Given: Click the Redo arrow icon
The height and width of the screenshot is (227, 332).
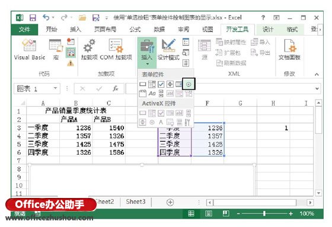Looking at the screenshot, I should tap(64, 17).
